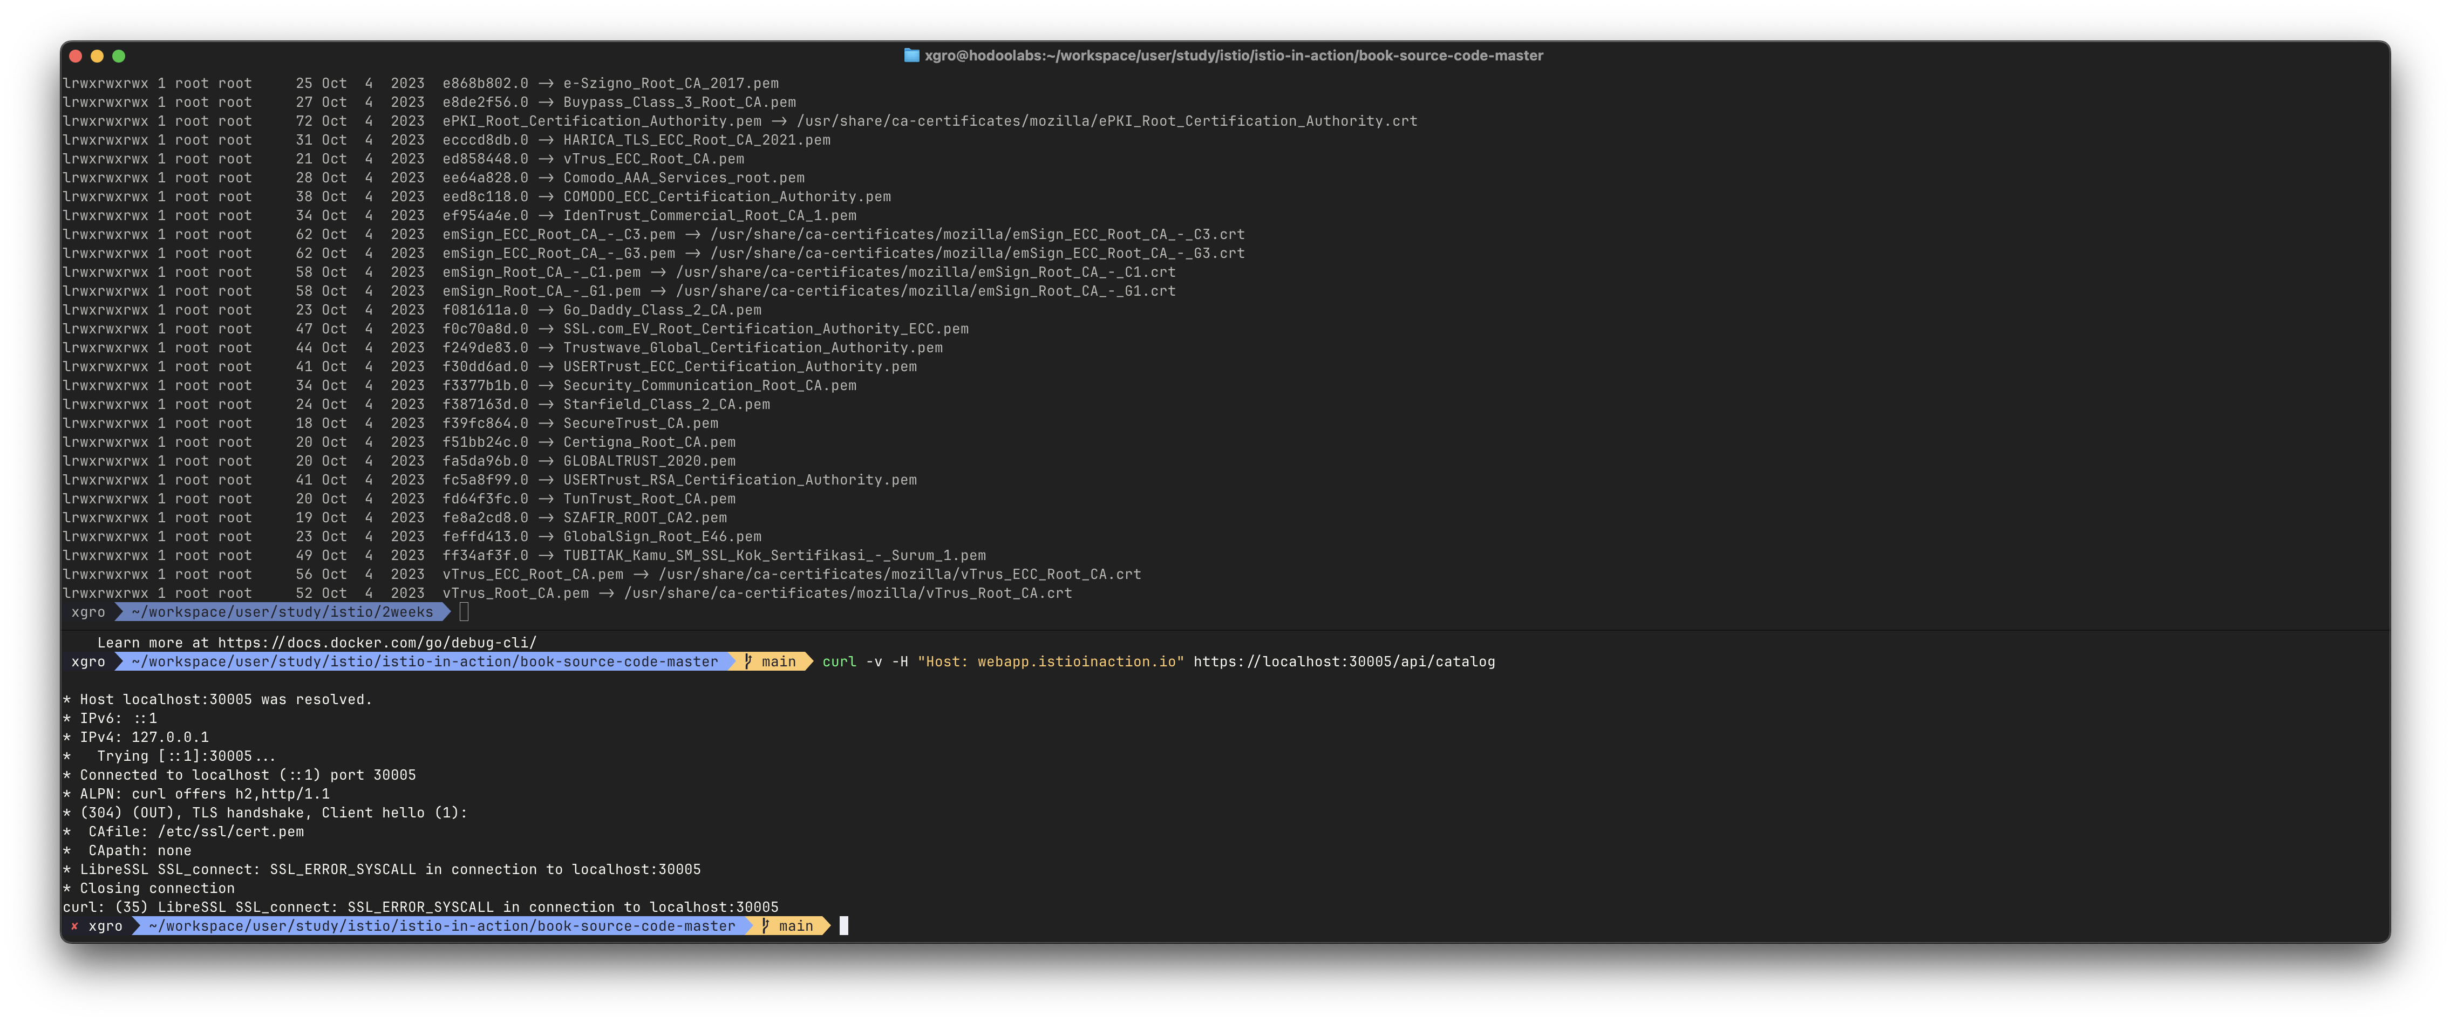2451x1023 pixels.
Task: Click Go_Daddy_Class_2_CA.pem entry
Action: pos(662,310)
